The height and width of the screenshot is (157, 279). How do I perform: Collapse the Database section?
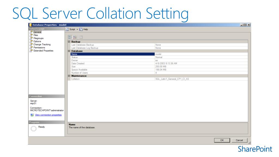(69, 51)
